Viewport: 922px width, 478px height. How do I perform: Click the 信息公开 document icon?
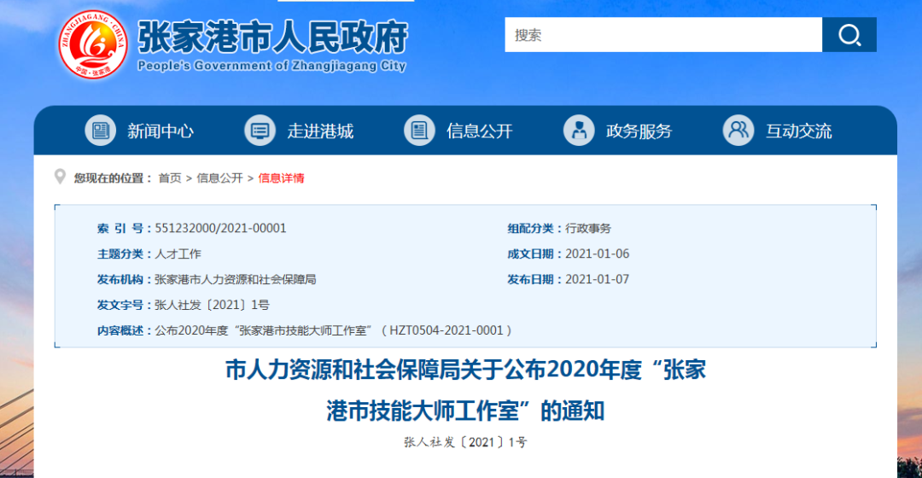click(419, 130)
